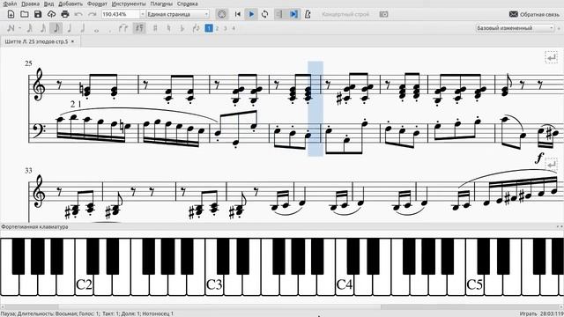Toggle rest input icon
Image resolution: width=564 pixels, height=317 pixels.
pos(139,28)
